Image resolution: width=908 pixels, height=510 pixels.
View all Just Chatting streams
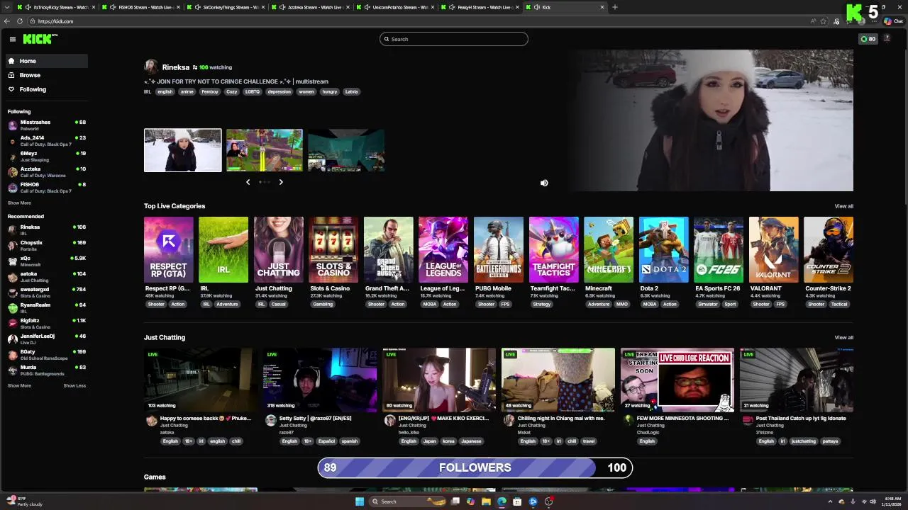(844, 337)
